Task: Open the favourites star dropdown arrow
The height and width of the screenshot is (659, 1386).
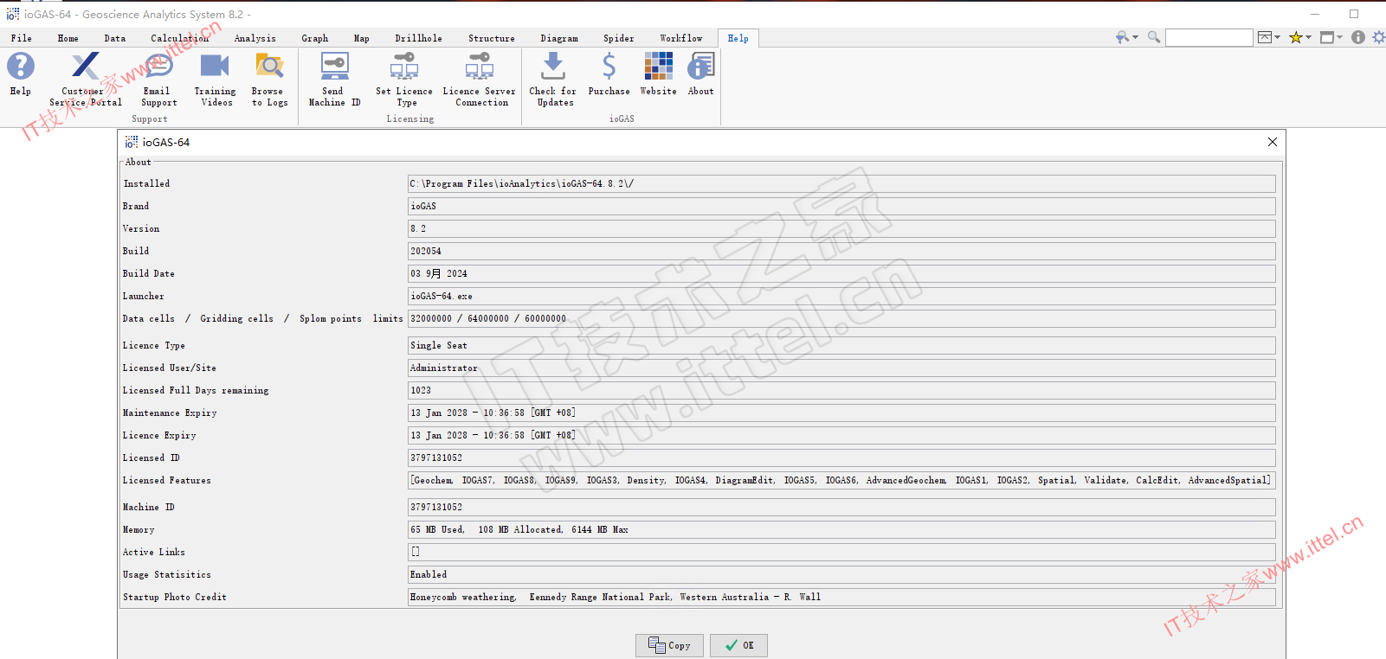Action: coord(1309,37)
